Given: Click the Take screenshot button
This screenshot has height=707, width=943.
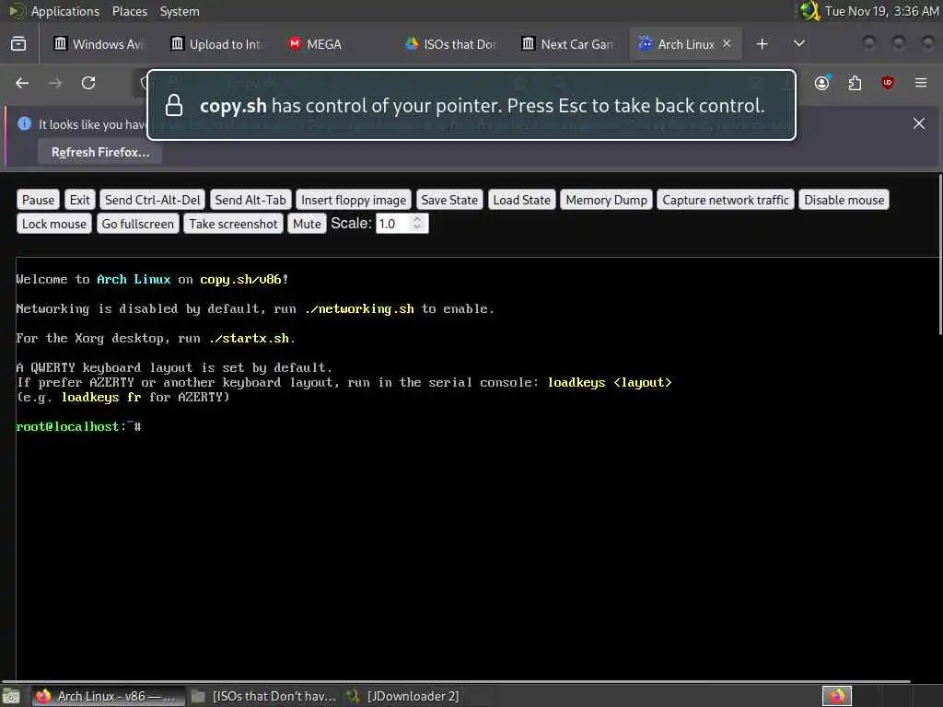Looking at the screenshot, I should tap(233, 224).
